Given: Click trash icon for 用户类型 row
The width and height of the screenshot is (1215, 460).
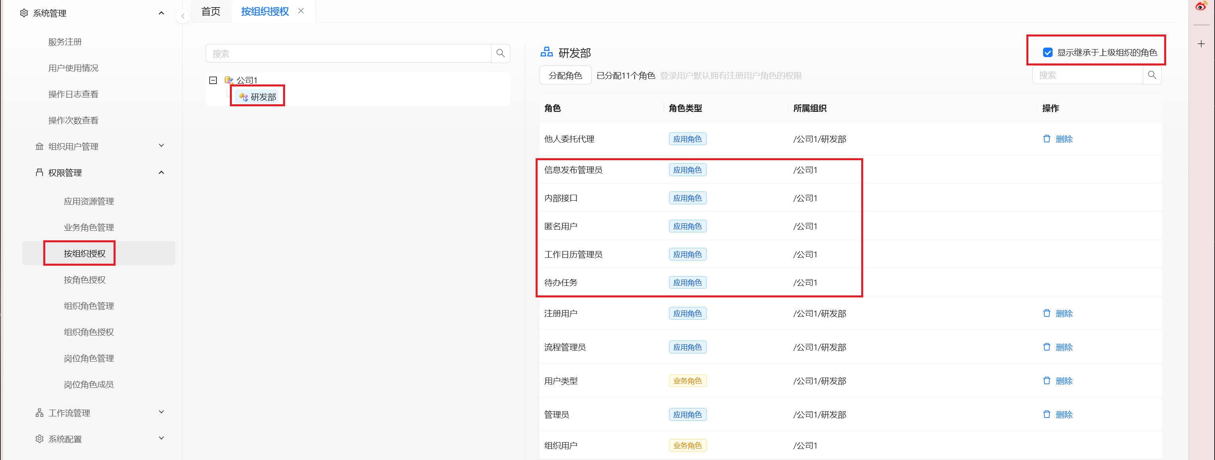Looking at the screenshot, I should coord(1047,380).
